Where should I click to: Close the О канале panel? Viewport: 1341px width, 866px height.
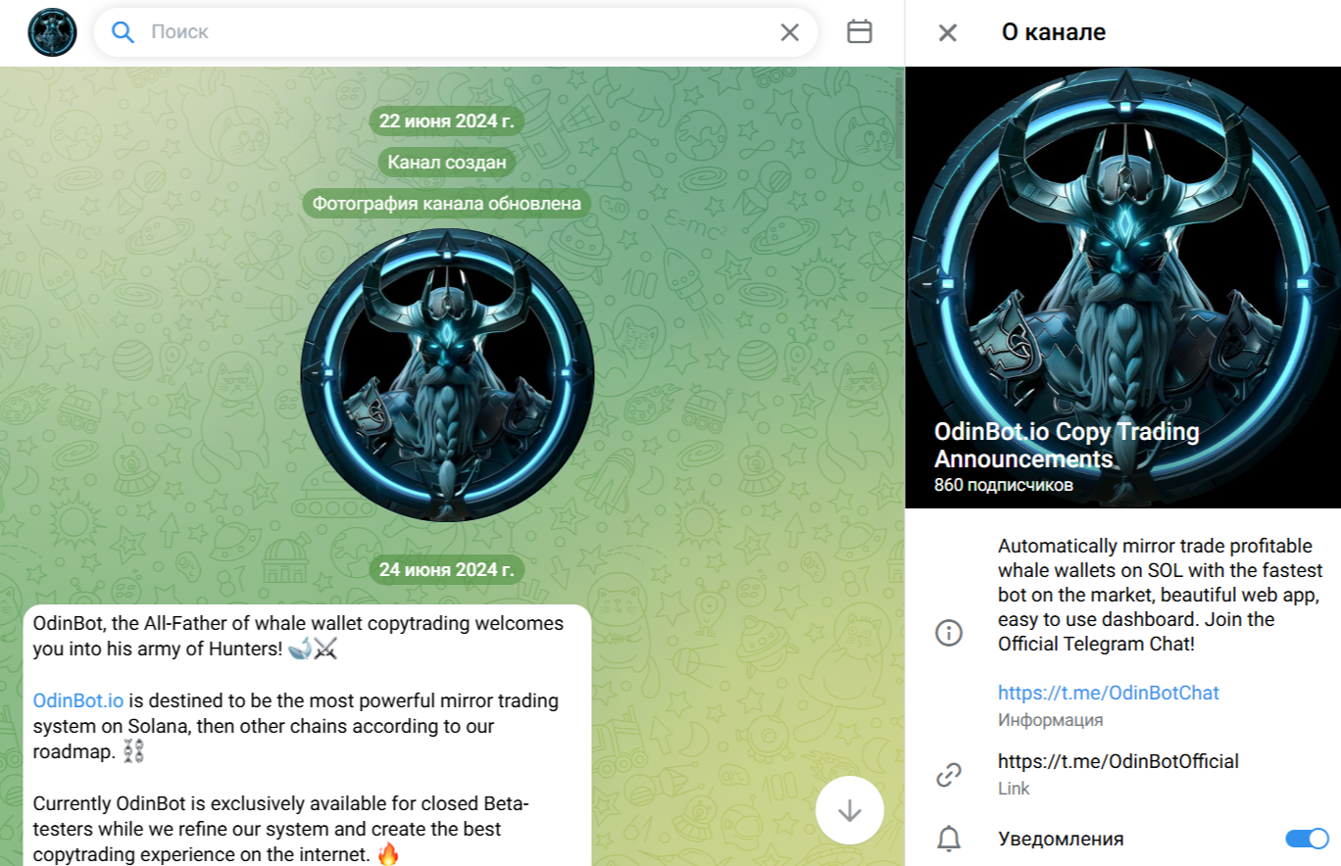[x=947, y=32]
